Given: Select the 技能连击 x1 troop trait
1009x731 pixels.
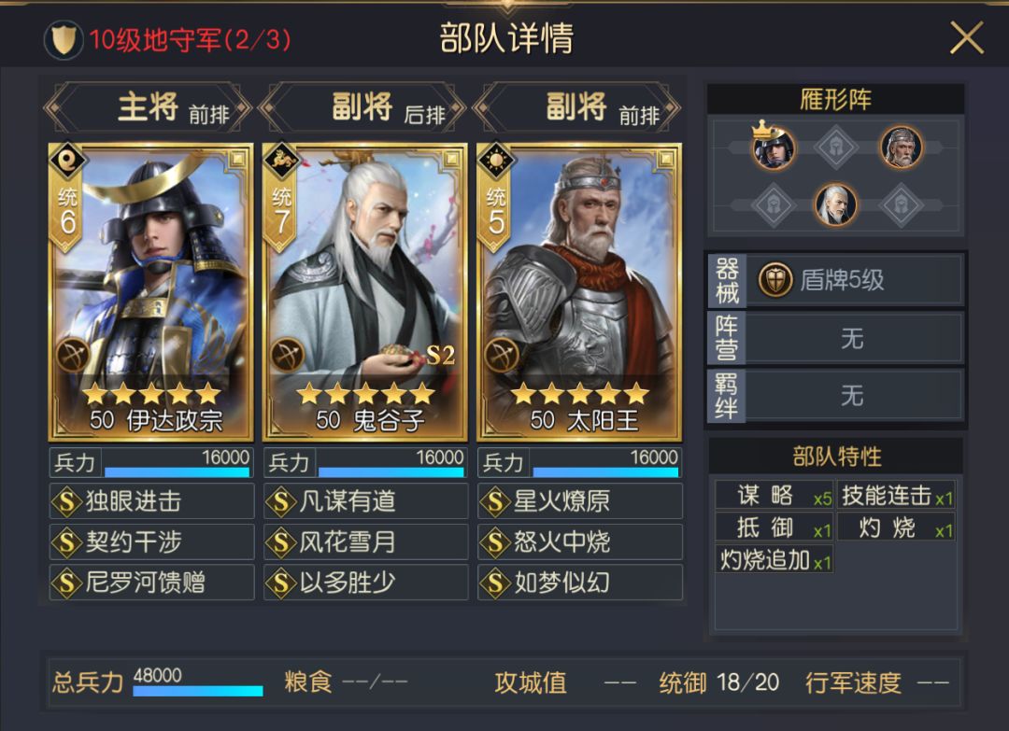Looking at the screenshot, I should pyautogui.click(x=896, y=496).
